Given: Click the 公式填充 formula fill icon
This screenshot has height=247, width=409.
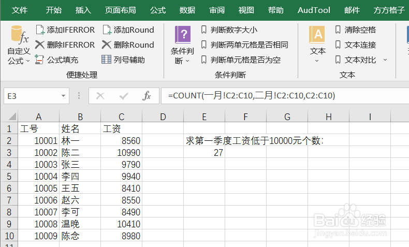Looking at the screenshot, I should point(39,60).
